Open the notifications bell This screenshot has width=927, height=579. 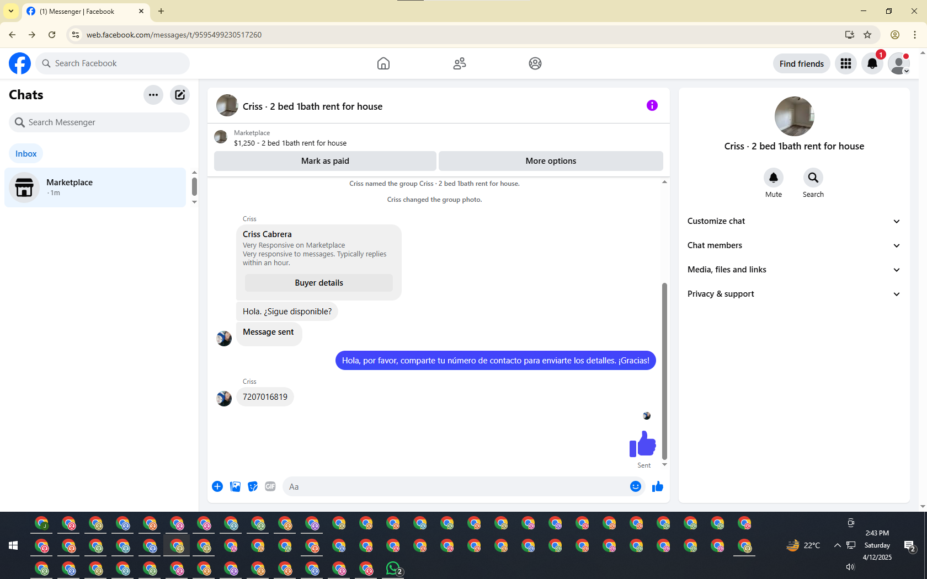(872, 63)
